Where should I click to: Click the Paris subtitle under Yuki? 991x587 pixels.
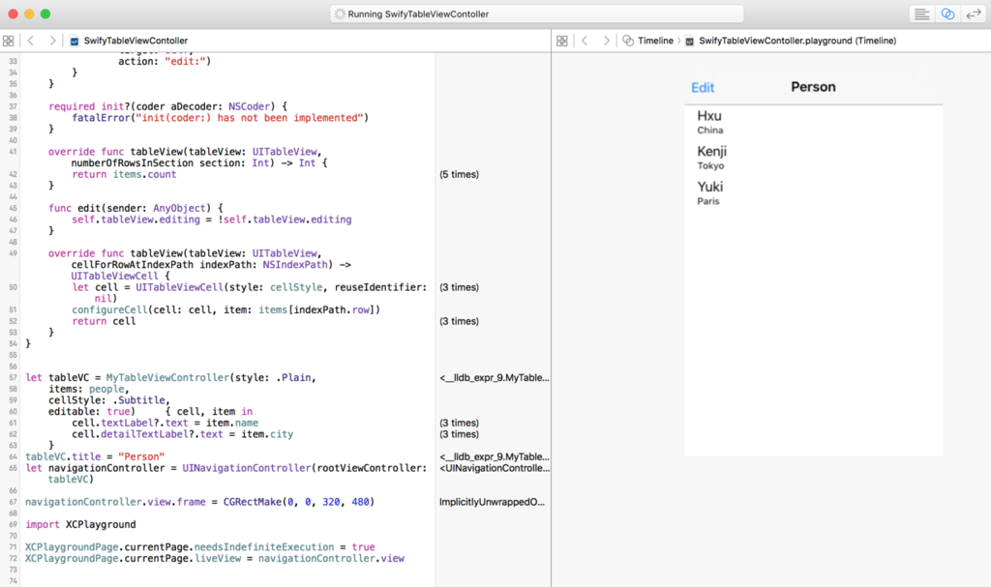pyautogui.click(x=707, y=201)
